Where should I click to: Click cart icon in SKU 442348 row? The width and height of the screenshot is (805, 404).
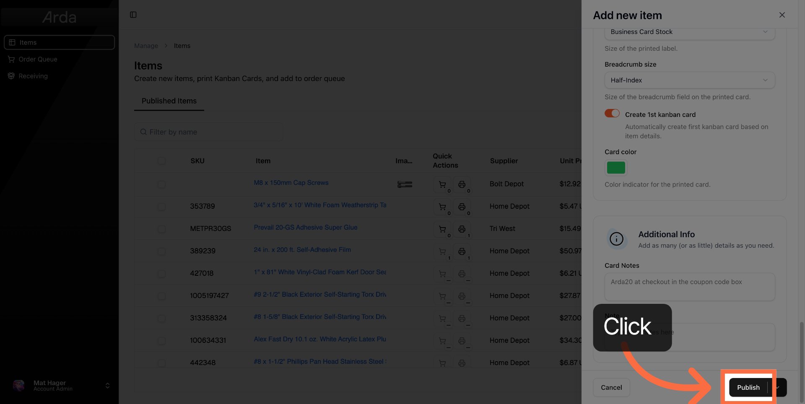pyautogui.click(x=442, y=363)
